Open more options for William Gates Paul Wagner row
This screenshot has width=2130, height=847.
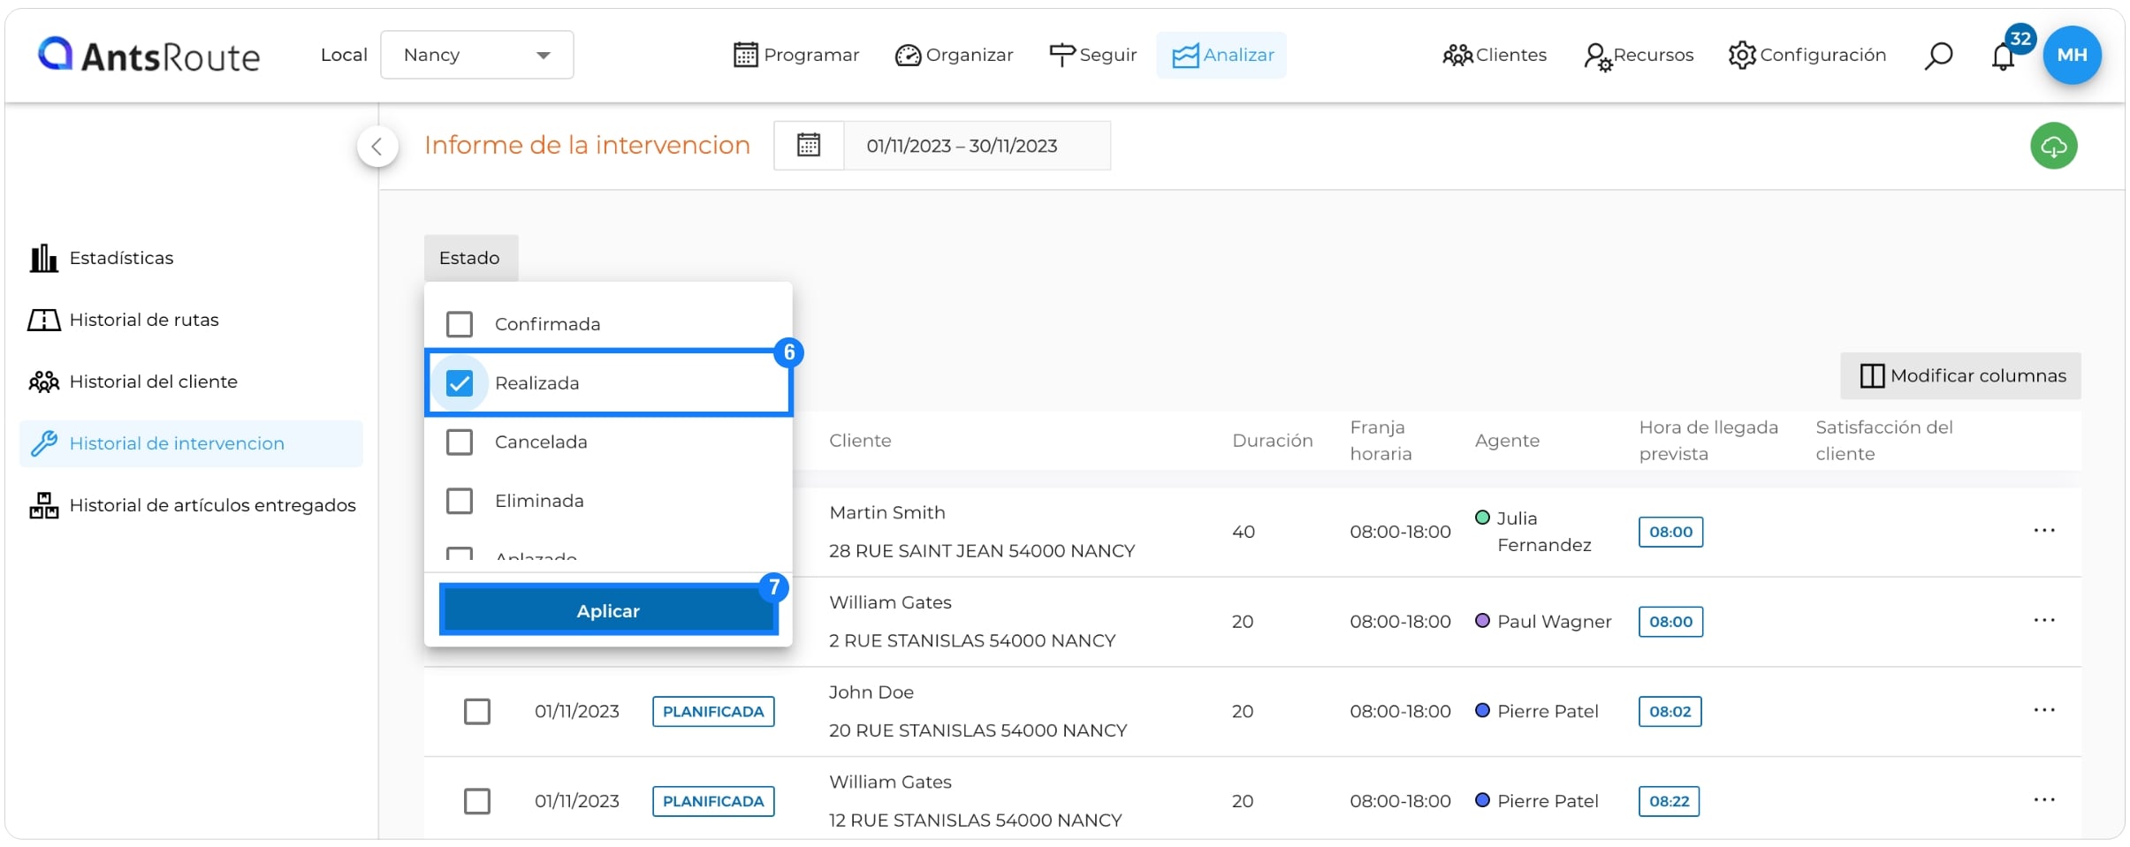[x=2043, y=621]
